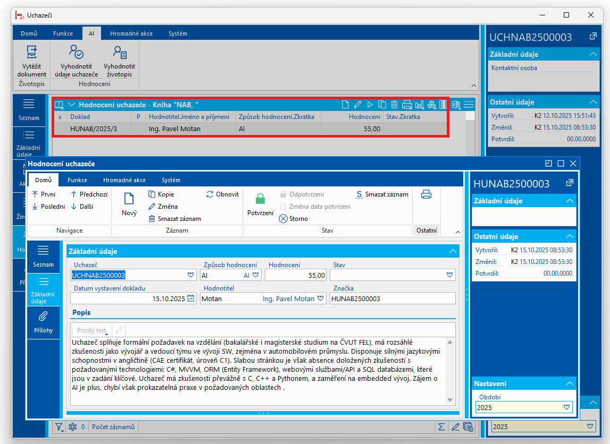This screenshot has height=444, width=610.
Task: Click scrollbar down arrow of Popis text
Action: click(x=450, y=400)
